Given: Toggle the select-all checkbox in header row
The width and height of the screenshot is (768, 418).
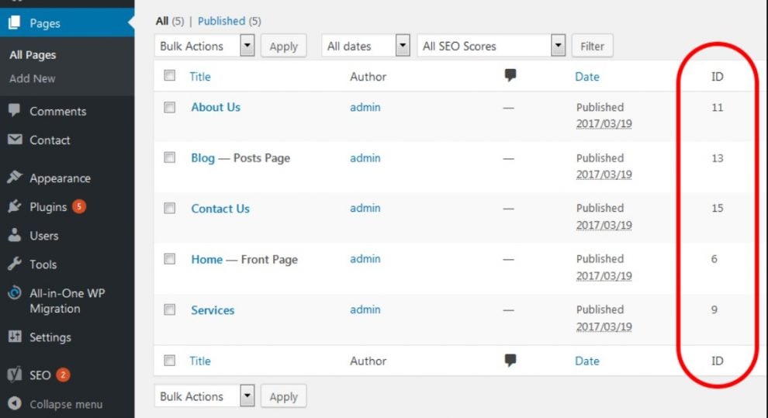Looking at the screenshot, I should pos(169,76).
